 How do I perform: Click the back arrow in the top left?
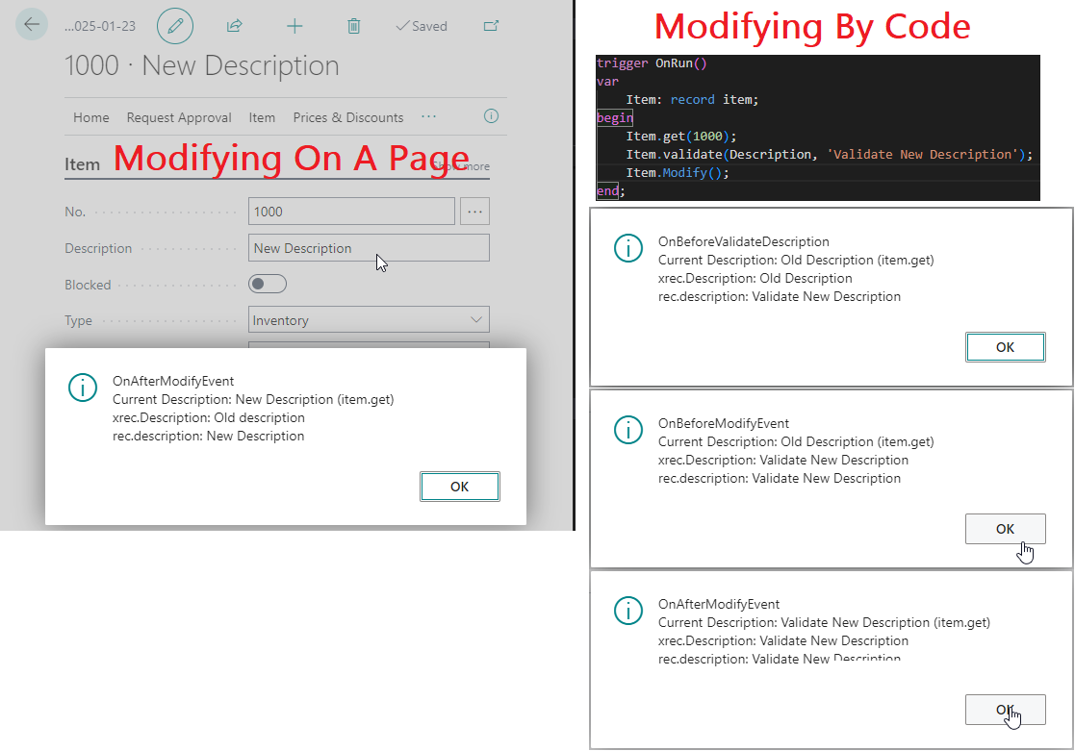tap(31, 24)
